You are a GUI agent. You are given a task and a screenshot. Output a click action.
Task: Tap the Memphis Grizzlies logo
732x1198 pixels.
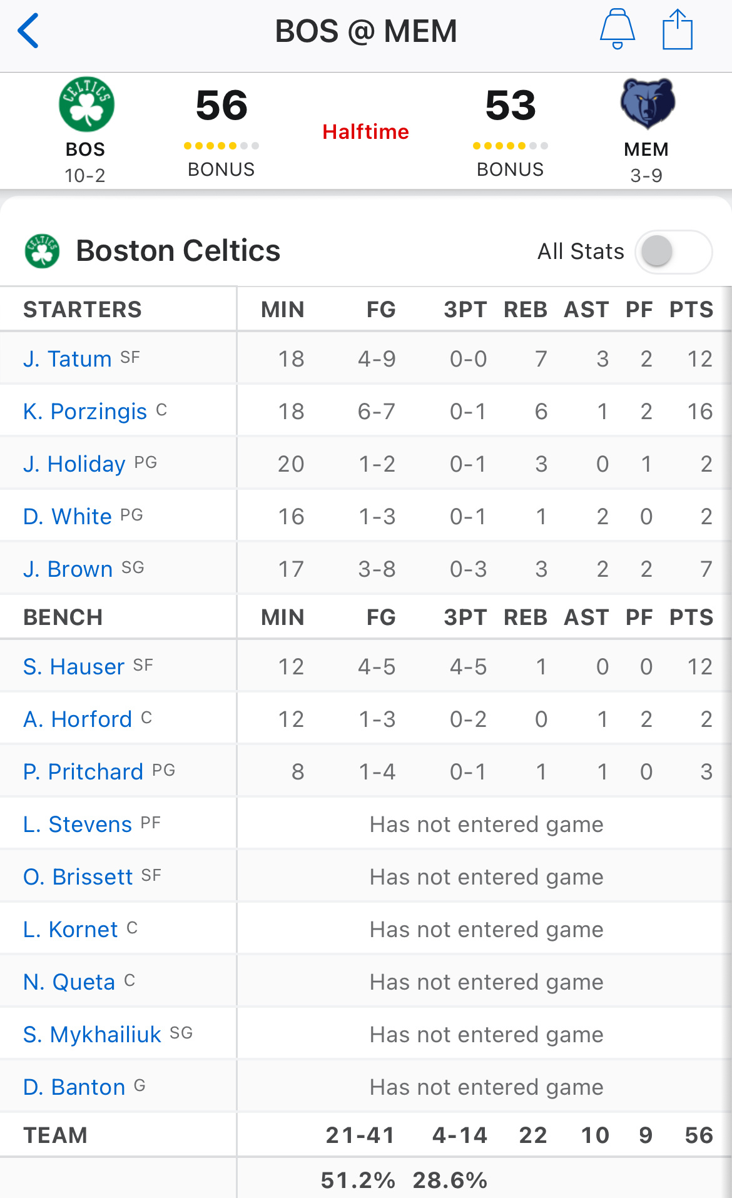[x=647, y=103]
